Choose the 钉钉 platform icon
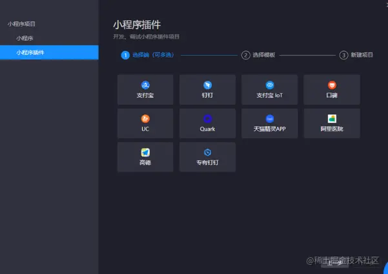 [x=207, y=85]
